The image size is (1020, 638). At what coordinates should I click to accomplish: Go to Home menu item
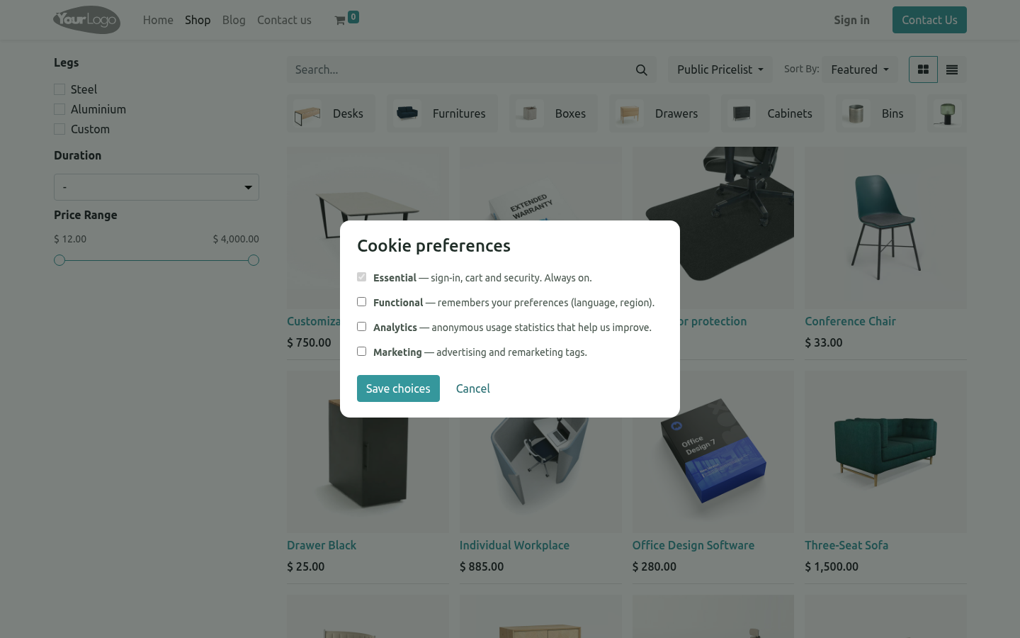point(158,20)
